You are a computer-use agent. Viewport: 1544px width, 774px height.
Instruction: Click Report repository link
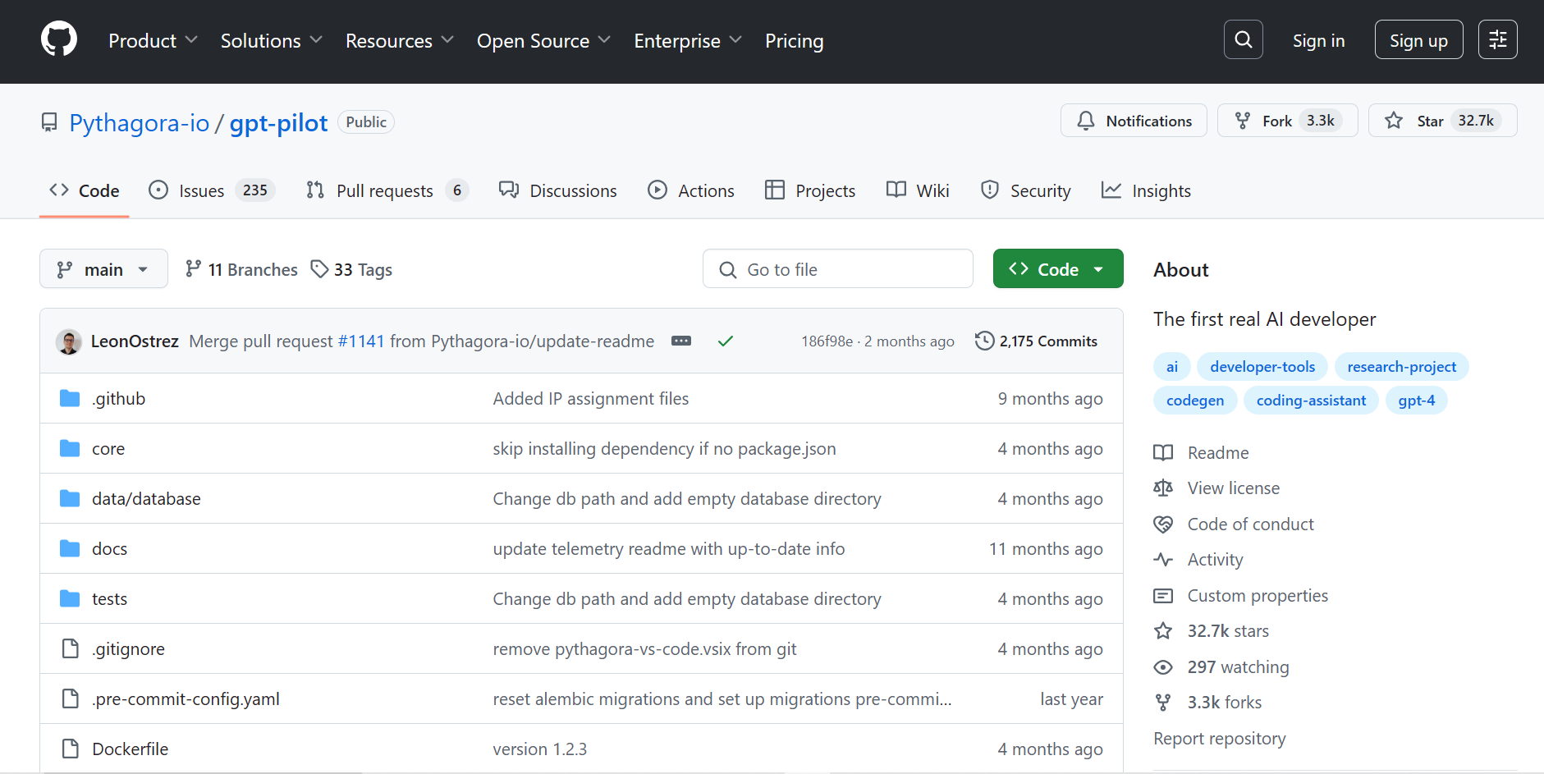click(1220, 738)
